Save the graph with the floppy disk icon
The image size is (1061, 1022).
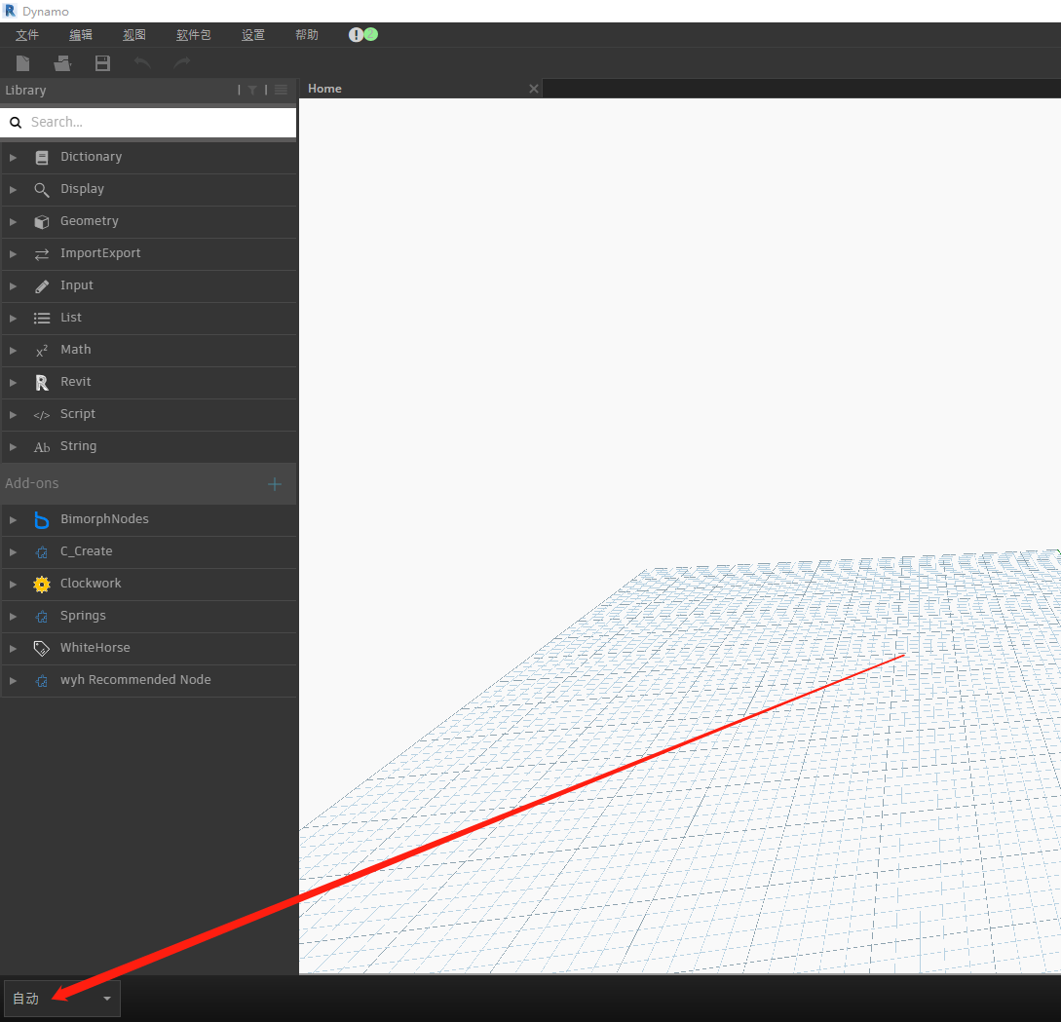pyautogui.click(x=102, y=63)
